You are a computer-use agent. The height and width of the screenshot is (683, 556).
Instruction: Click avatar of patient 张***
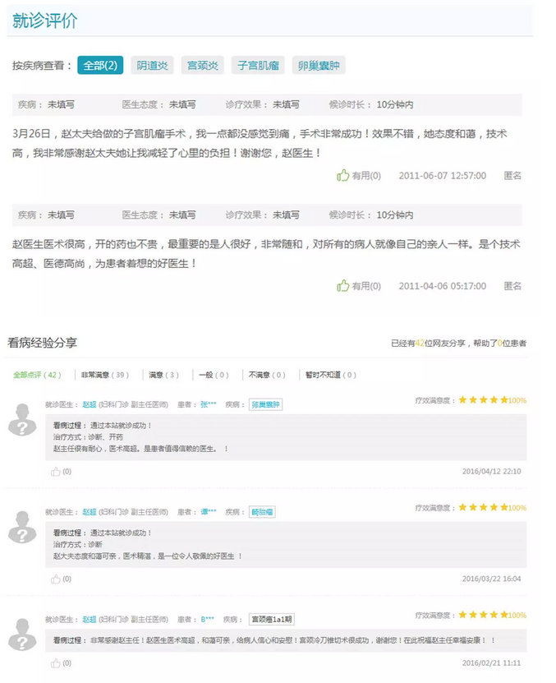22,420
